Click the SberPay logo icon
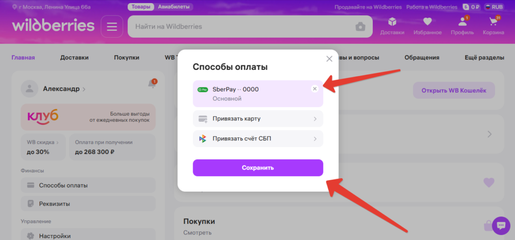Screen dimensions: 515x240 point(203,90)
